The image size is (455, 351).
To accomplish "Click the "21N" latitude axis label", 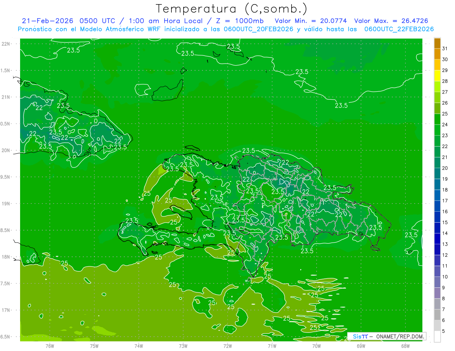I will [x=5, y=97].
